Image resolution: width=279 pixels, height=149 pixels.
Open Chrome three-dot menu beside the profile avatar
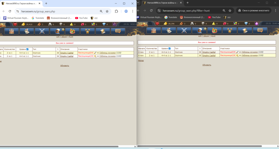133,11
